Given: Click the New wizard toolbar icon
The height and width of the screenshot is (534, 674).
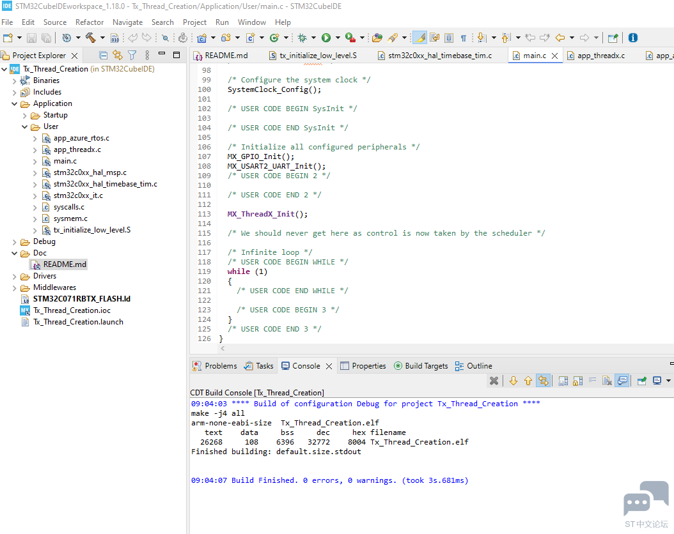Looking at the screenshot, I should (8, 38).
